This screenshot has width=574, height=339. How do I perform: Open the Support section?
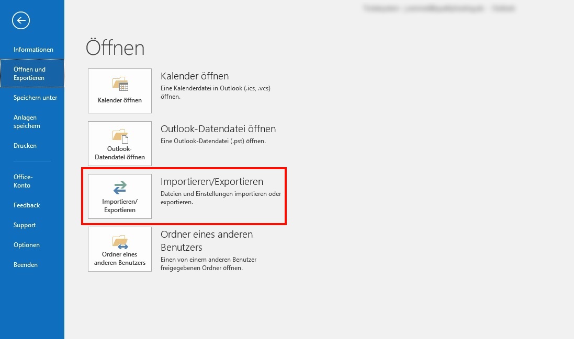coord(25,225)
